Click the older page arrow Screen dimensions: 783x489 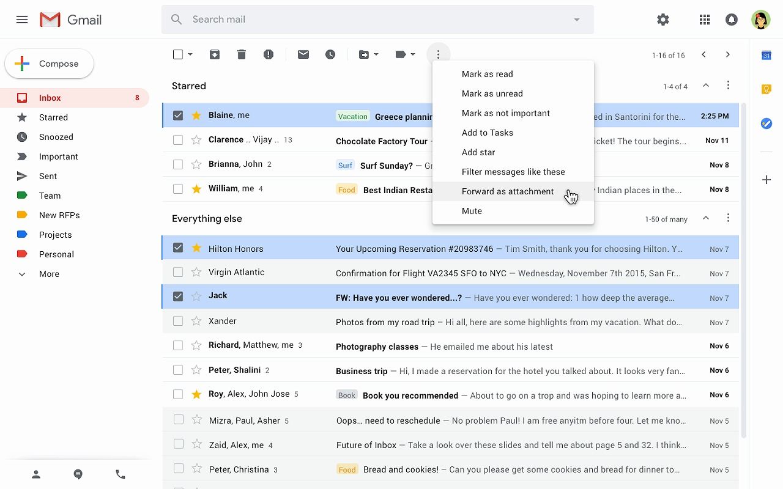click(728, 54)
